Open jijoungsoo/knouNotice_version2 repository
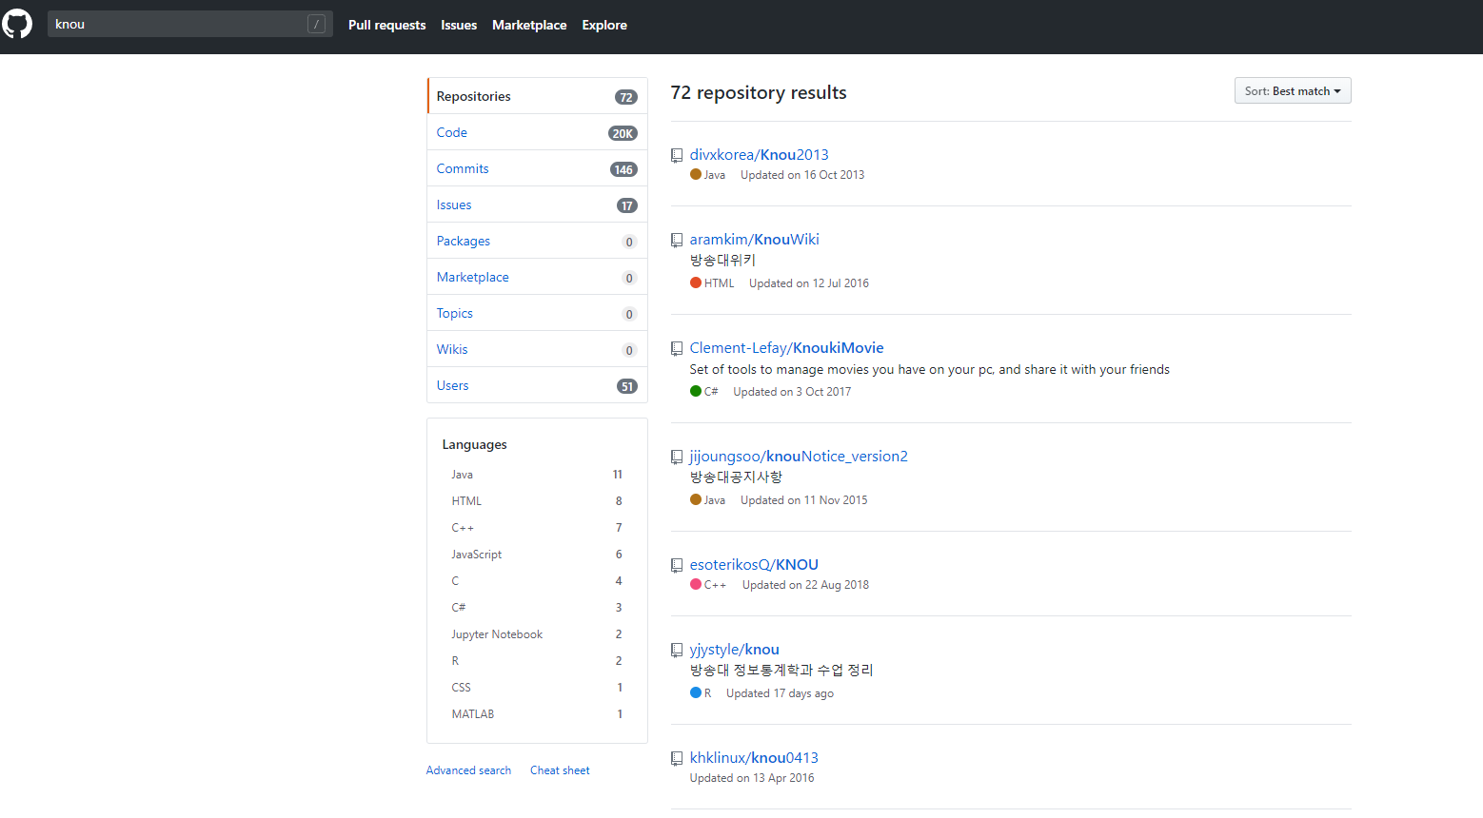Viewport: 1483px width, 818px height. click(799, 457)
